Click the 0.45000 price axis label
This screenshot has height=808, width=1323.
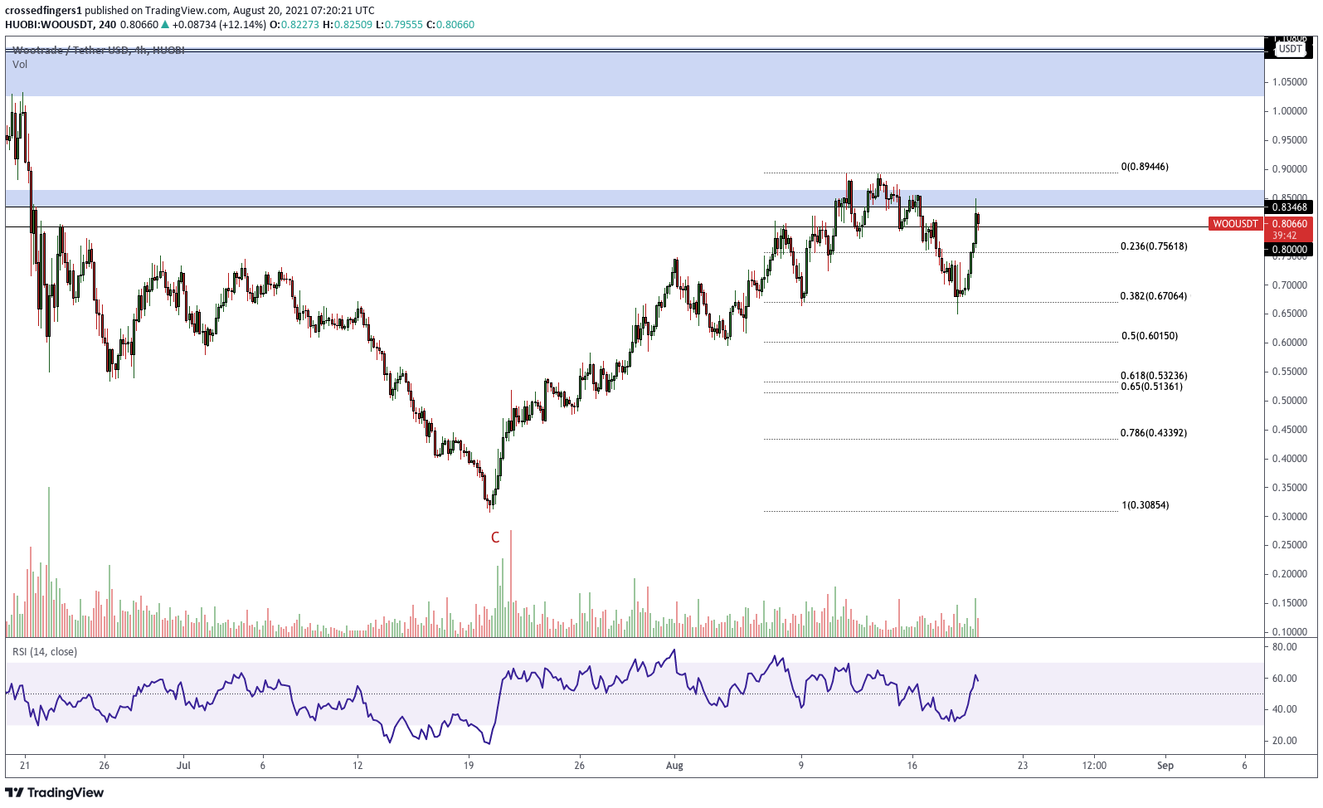1290,430
